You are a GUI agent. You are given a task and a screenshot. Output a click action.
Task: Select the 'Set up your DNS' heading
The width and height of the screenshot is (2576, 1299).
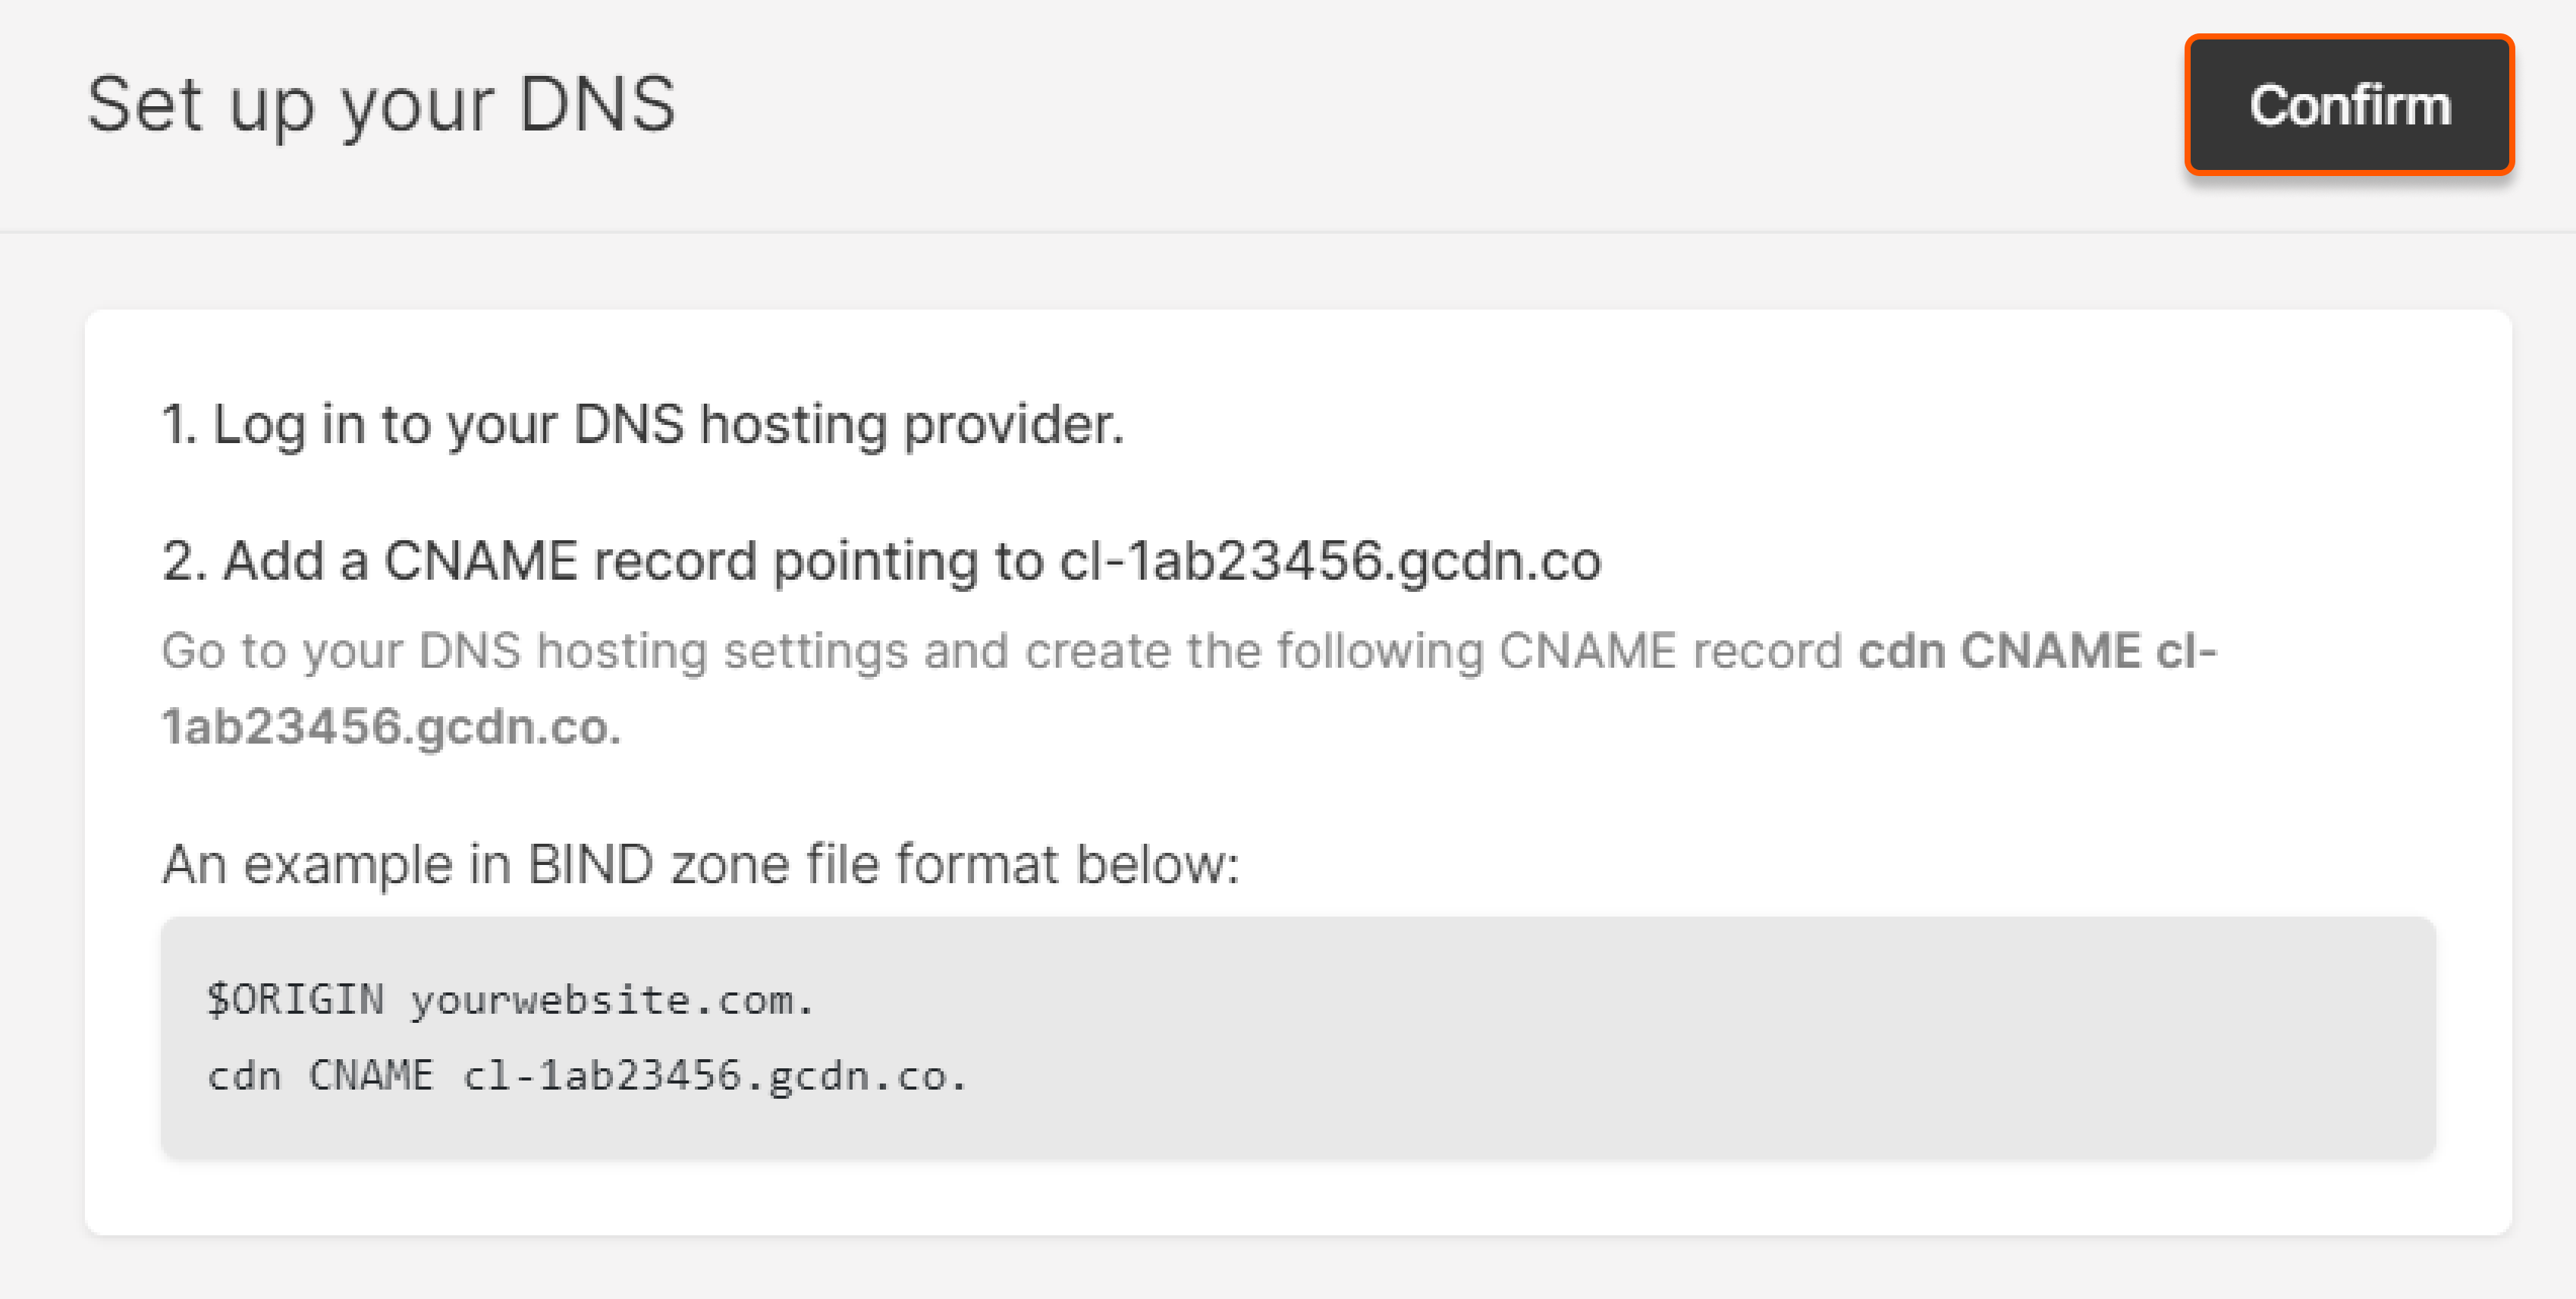point(381,105)
